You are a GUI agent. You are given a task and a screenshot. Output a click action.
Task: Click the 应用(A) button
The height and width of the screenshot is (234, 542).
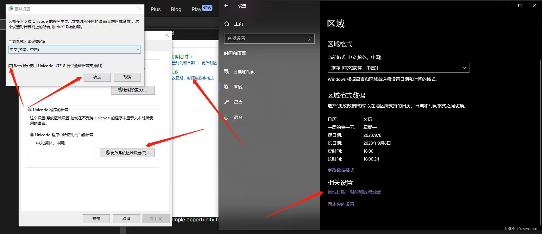(x=156, y=219)
